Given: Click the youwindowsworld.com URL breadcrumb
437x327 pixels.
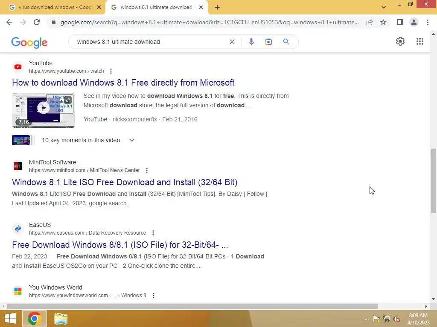Looking at the screenshot, I should tap(87, 295).
